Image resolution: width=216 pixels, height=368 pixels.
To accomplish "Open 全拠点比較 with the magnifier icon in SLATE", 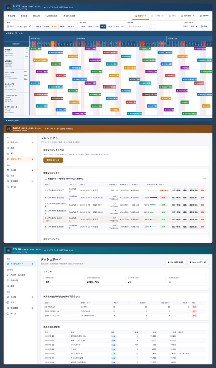I will [x=51, y=16].
